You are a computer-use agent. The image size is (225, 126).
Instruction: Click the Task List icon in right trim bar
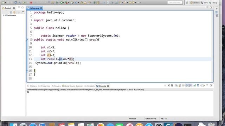point(217,15)
